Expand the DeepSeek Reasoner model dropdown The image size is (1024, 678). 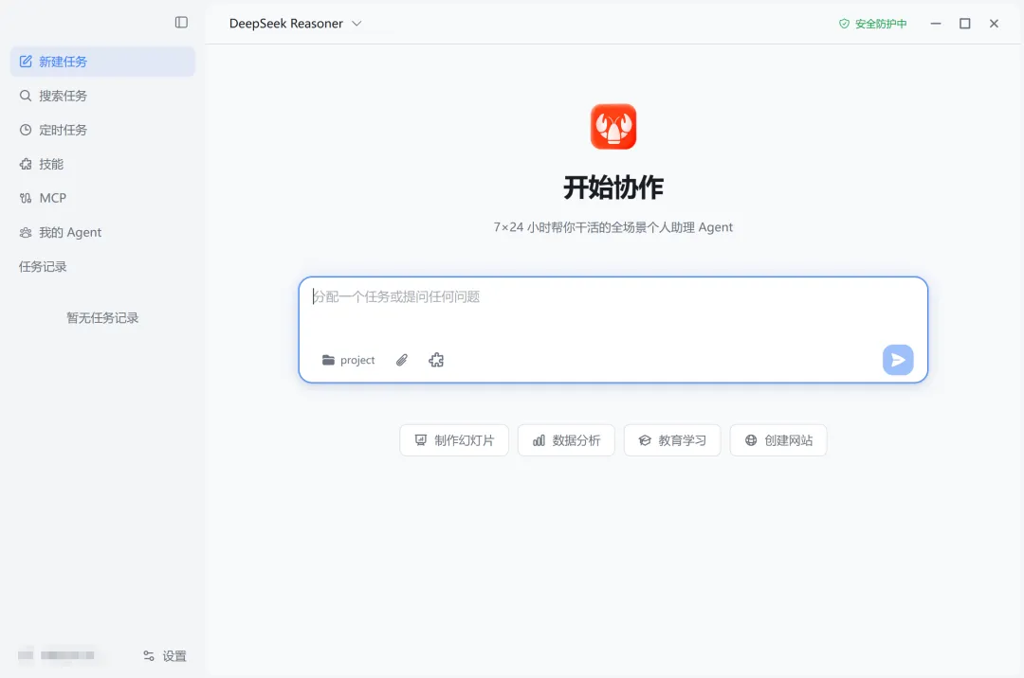295,24
